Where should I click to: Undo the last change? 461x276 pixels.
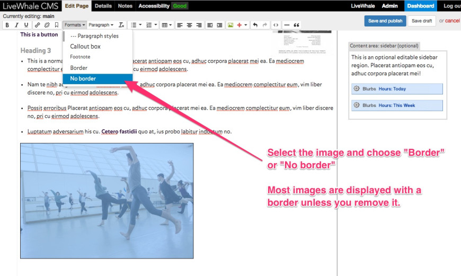pos(255,25)
